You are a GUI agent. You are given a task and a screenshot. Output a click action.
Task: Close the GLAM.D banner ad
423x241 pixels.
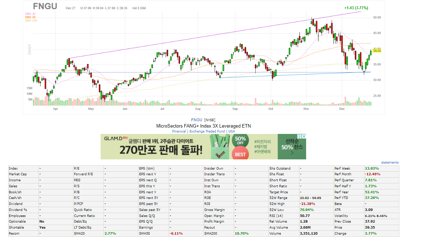(x=304, y=136)
